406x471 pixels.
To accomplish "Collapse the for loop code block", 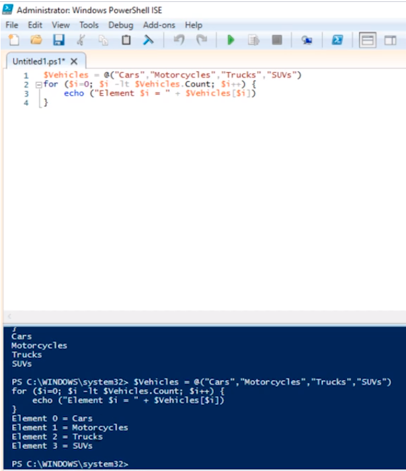I will click(38, 85).
